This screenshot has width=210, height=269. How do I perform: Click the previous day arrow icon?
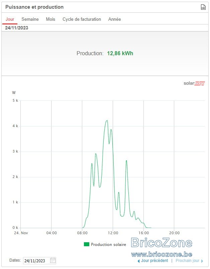tap(138, 261)
